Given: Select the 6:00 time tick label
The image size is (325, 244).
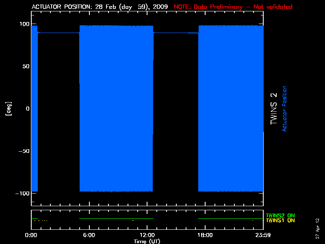Looking at the screenshot, I should tap(89, 235).
